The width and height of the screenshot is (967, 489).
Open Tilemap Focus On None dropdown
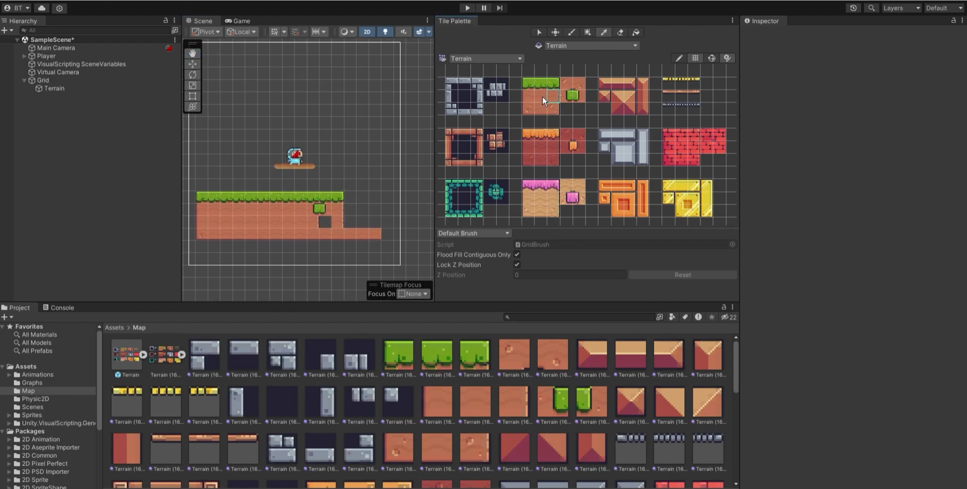pyautogui.click(x=414, y=294)
